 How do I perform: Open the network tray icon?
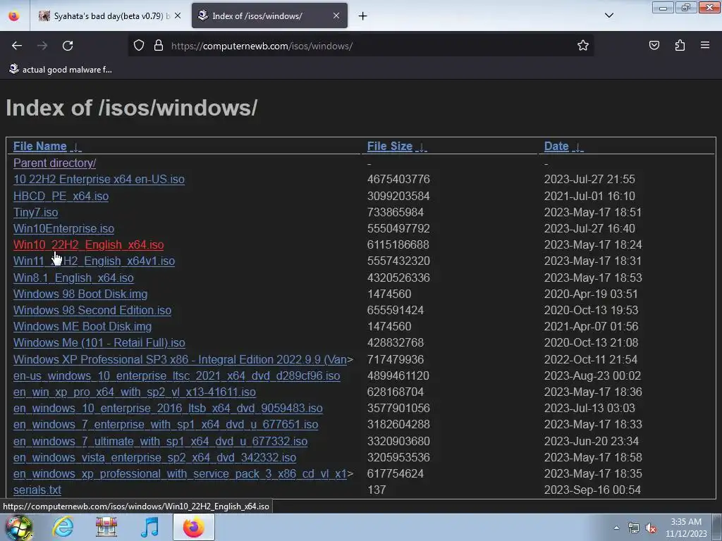[x=634, y=528]
